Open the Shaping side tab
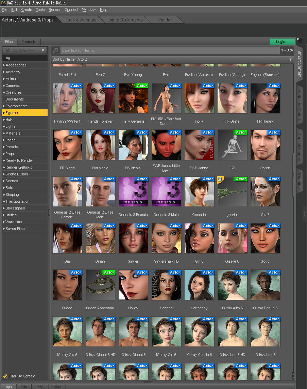 coord(300,181)
